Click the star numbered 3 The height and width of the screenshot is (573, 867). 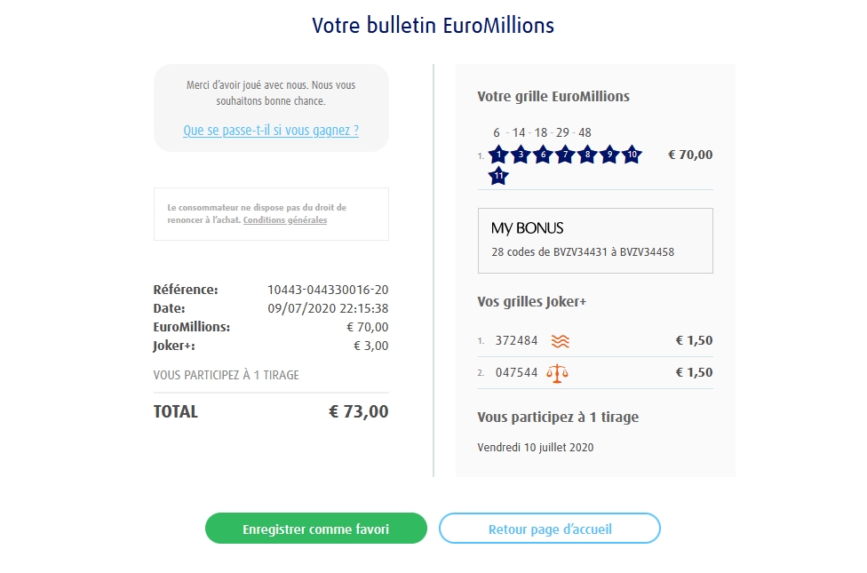521,155
